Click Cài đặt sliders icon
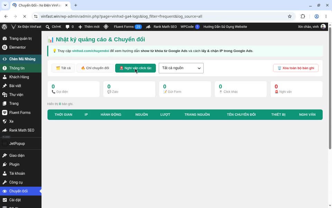Viewport: 332px width, 208px height. click(4, 200)
